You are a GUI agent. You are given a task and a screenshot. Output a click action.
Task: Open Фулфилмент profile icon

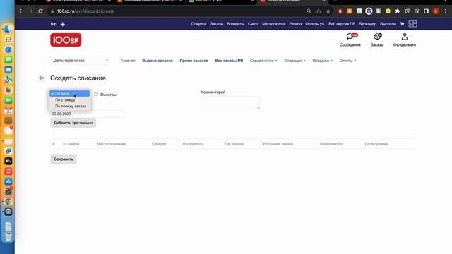405,40
